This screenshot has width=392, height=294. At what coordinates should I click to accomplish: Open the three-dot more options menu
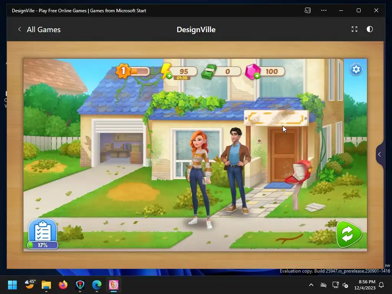pyautogui.click(x=324, y=10)
